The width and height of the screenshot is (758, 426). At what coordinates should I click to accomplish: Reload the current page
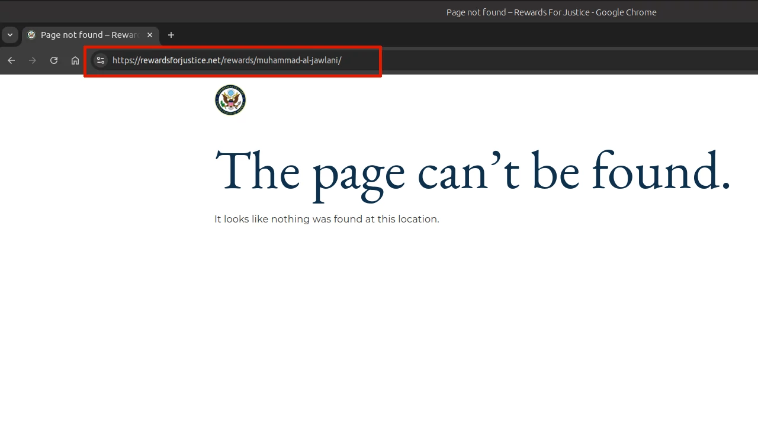(x=54, y=60)
